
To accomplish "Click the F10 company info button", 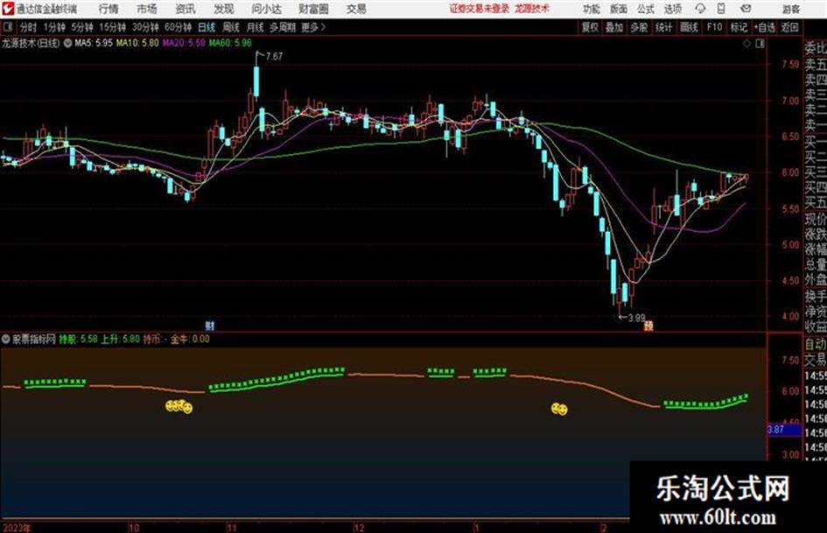I will [x=714, y=27].
